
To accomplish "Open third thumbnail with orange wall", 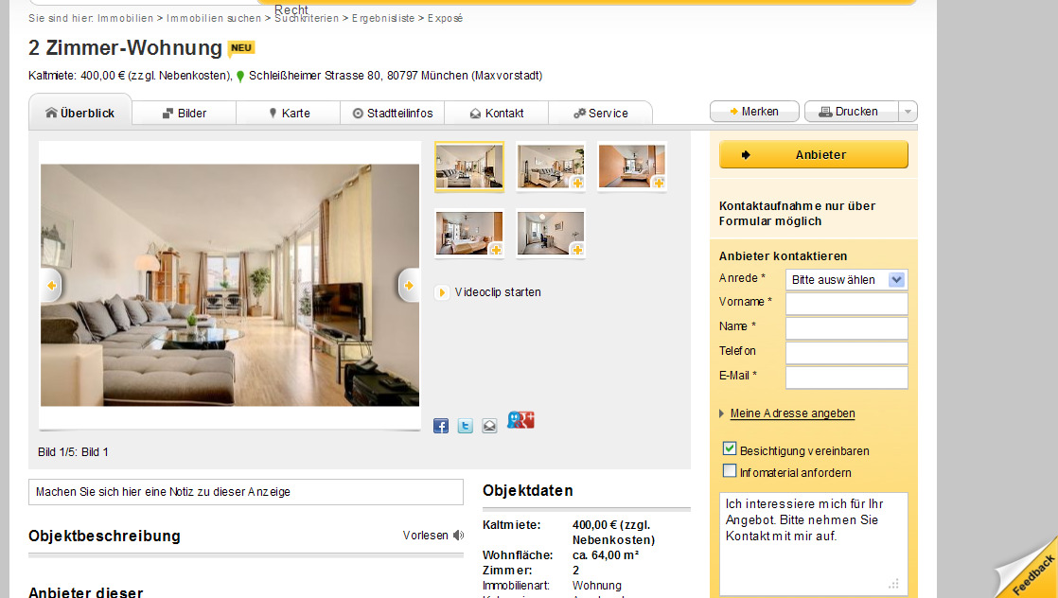I will [x=631, y=167].
